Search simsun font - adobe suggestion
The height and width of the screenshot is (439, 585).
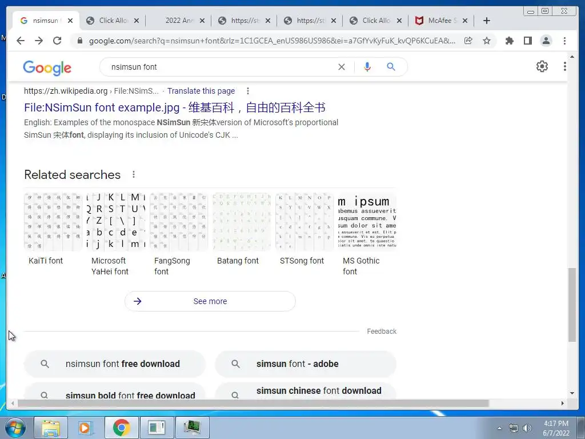(x=306, y=364)
